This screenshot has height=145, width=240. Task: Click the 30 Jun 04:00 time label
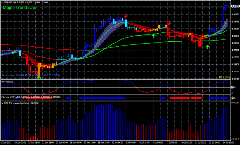pos(118,143)
